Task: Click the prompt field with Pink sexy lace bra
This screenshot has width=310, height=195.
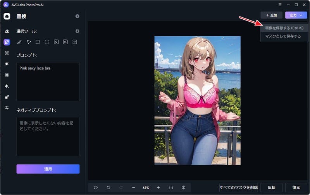Action: point(48,81)
